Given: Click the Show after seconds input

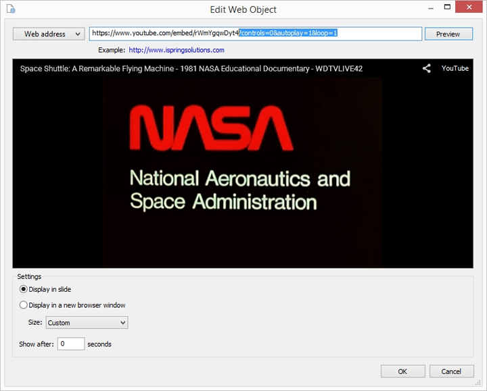Looking at the screenshot, I should coord(71,344).
